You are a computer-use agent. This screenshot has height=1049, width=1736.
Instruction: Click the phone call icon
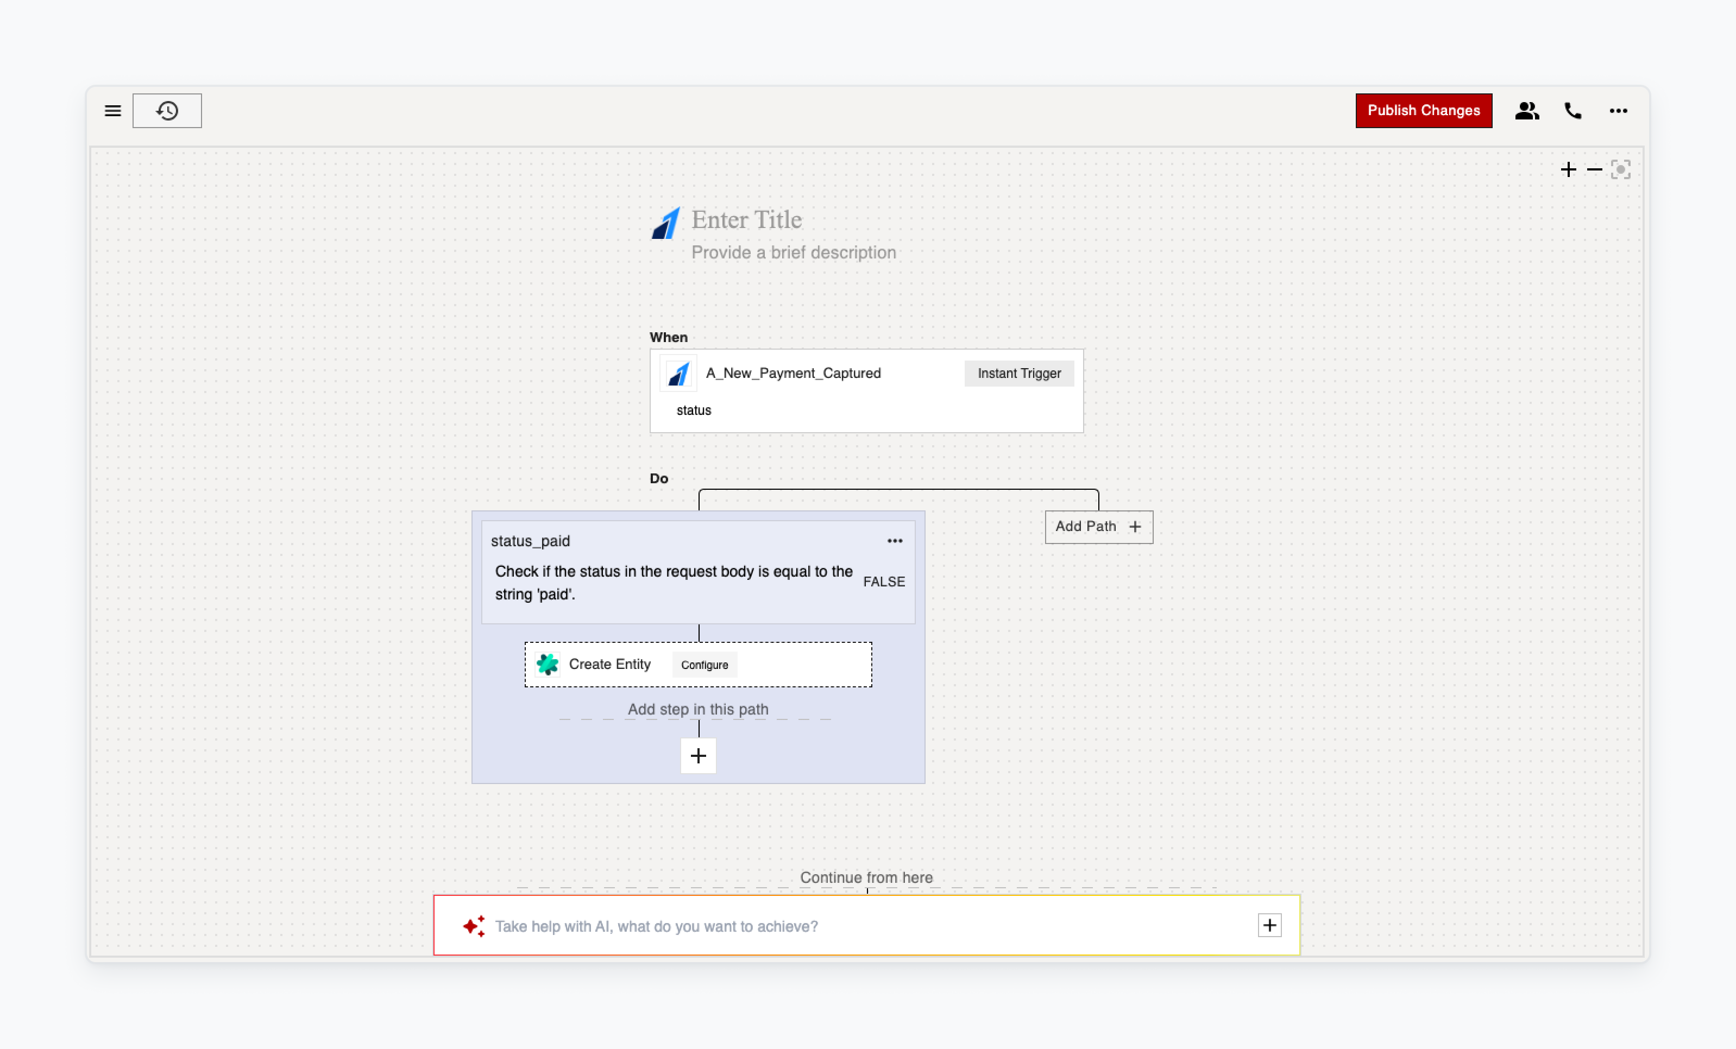(x=1573, y=111)
